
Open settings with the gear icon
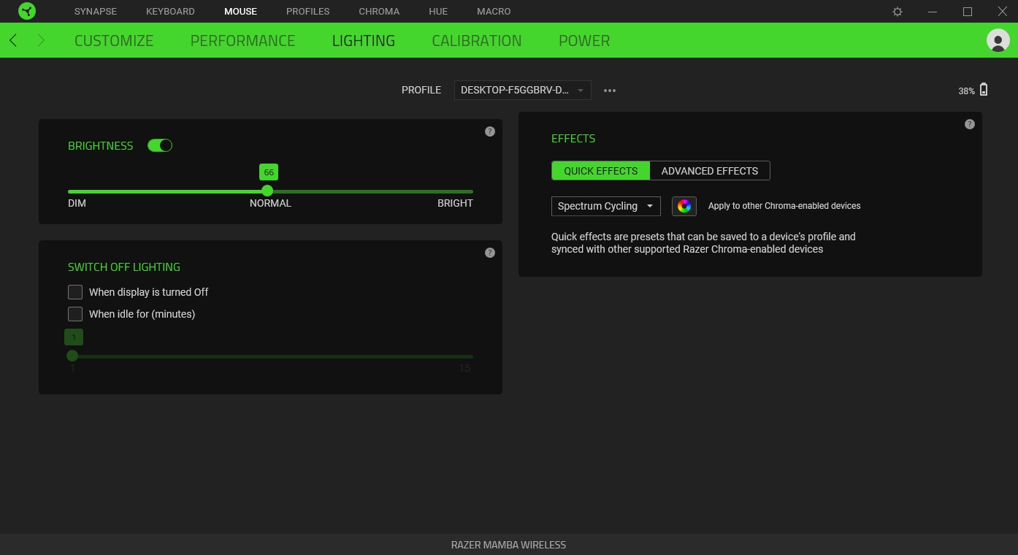coord(898,12)
